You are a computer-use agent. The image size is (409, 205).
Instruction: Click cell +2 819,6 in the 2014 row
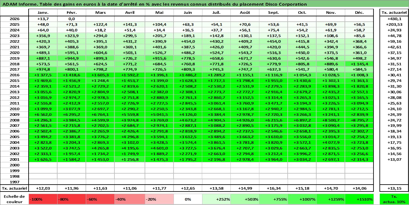130,86
